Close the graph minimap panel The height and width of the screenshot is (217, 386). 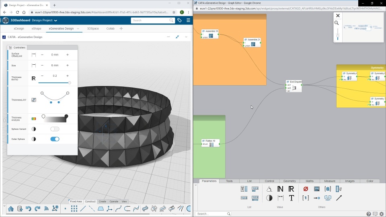click(338, 16)
